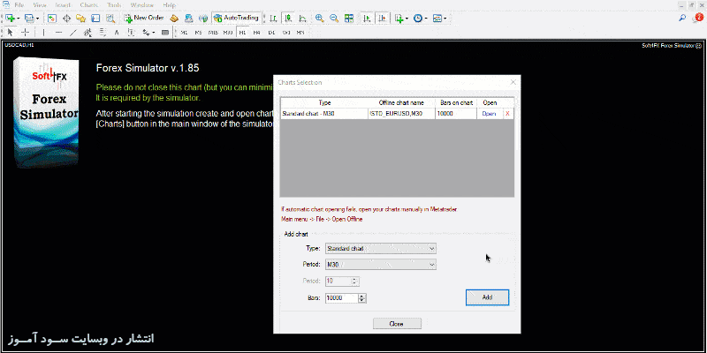Open the Window menu
The image size is (707, 353).
click(x=142, y=5)
